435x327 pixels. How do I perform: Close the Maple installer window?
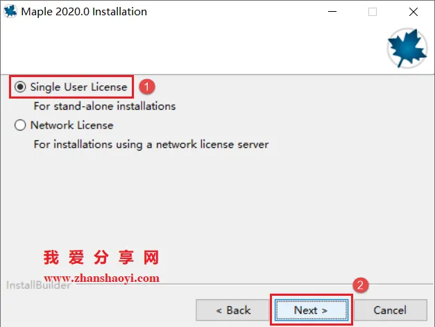coord(413,12)
